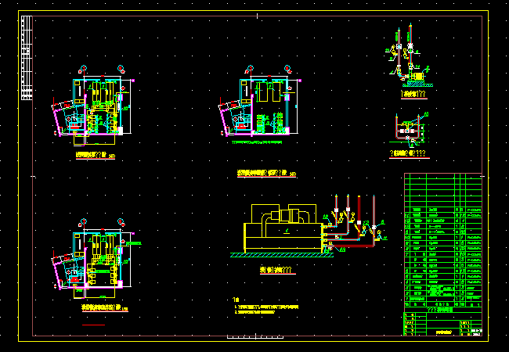The height and width of the screenshot is (352, 509).
Task: Select the top-center machine room floor plan
Action: pyautogui.click(x=262, y=108)
